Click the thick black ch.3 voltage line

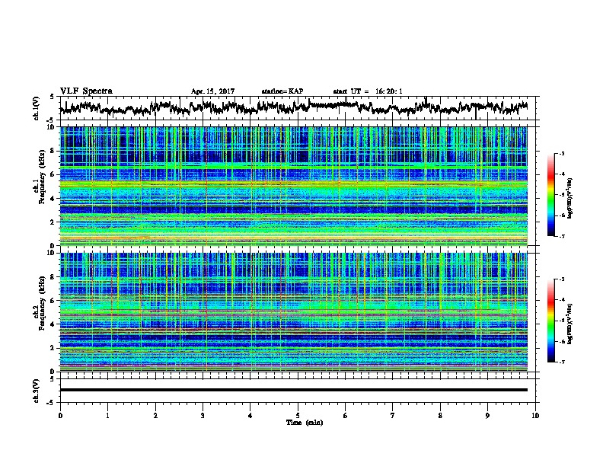293,390
